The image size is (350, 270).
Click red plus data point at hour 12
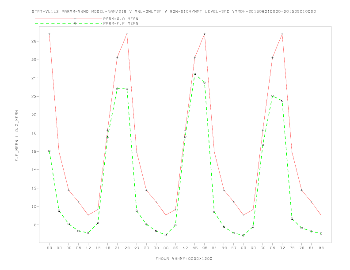(x=88, y=215)
